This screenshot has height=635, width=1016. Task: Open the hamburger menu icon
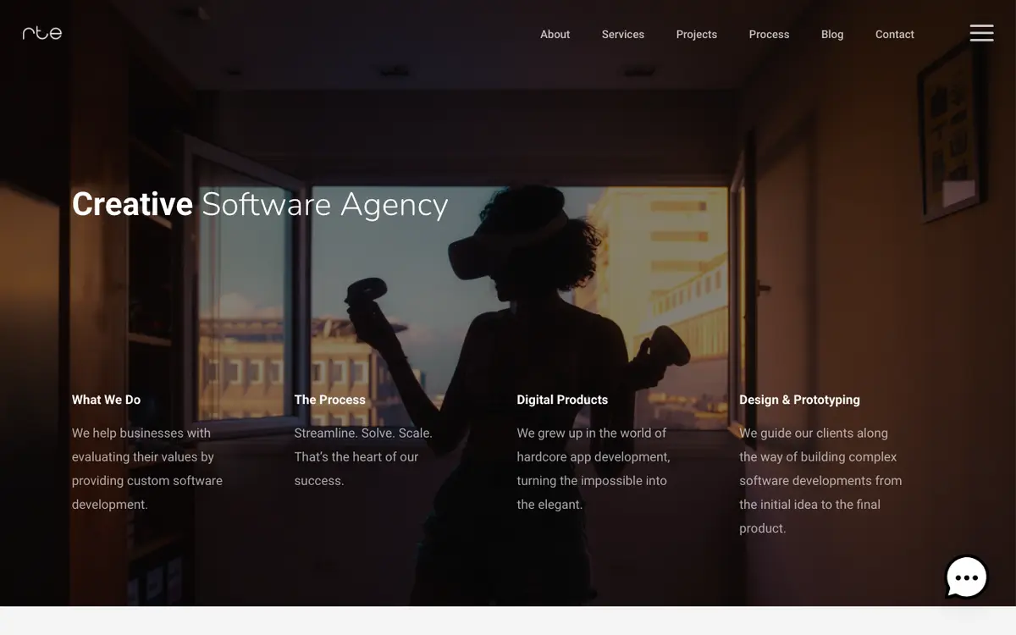(x=982, y=33)
